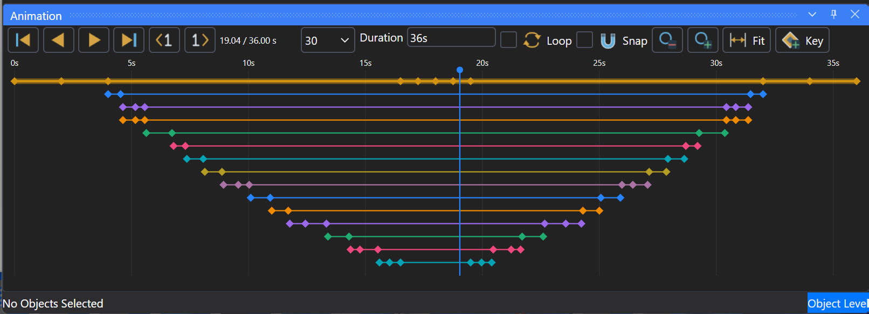
Task: Click the 35s mark on the time ruler
Action: [x=833, y=63]
